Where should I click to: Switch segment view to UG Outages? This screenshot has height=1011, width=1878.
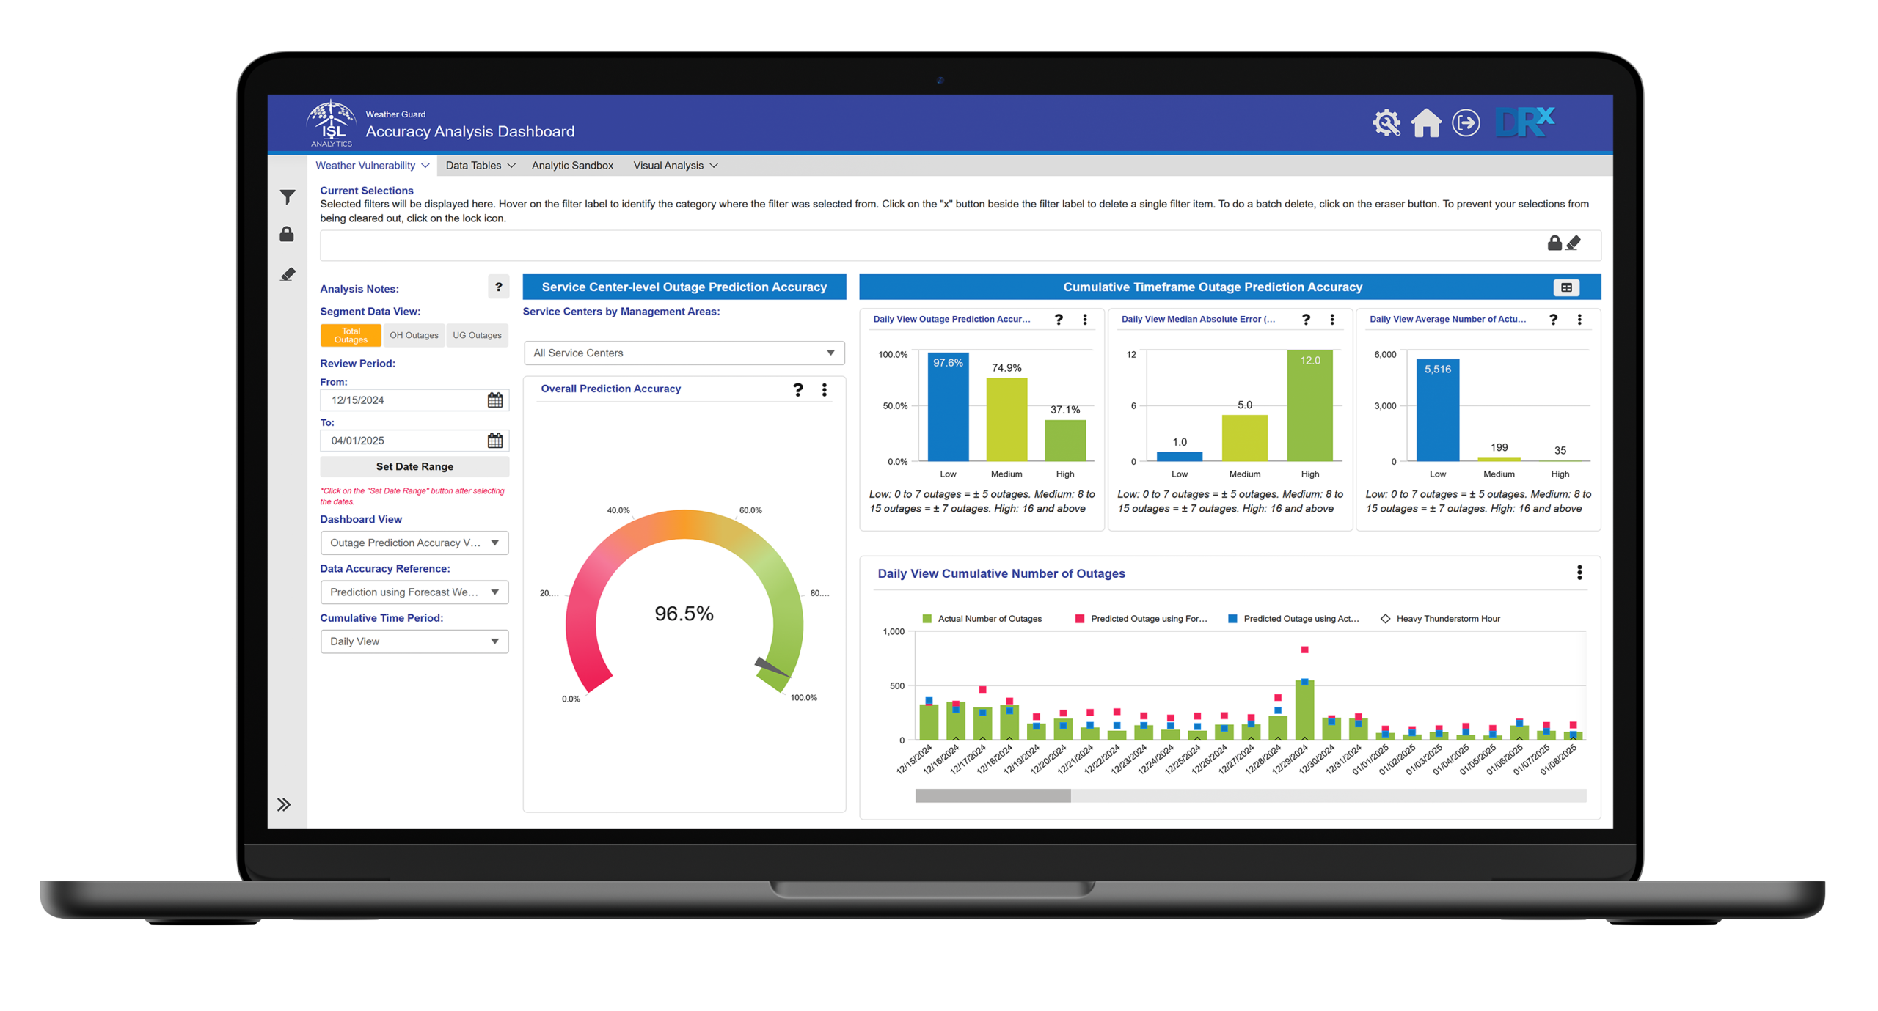477,335
